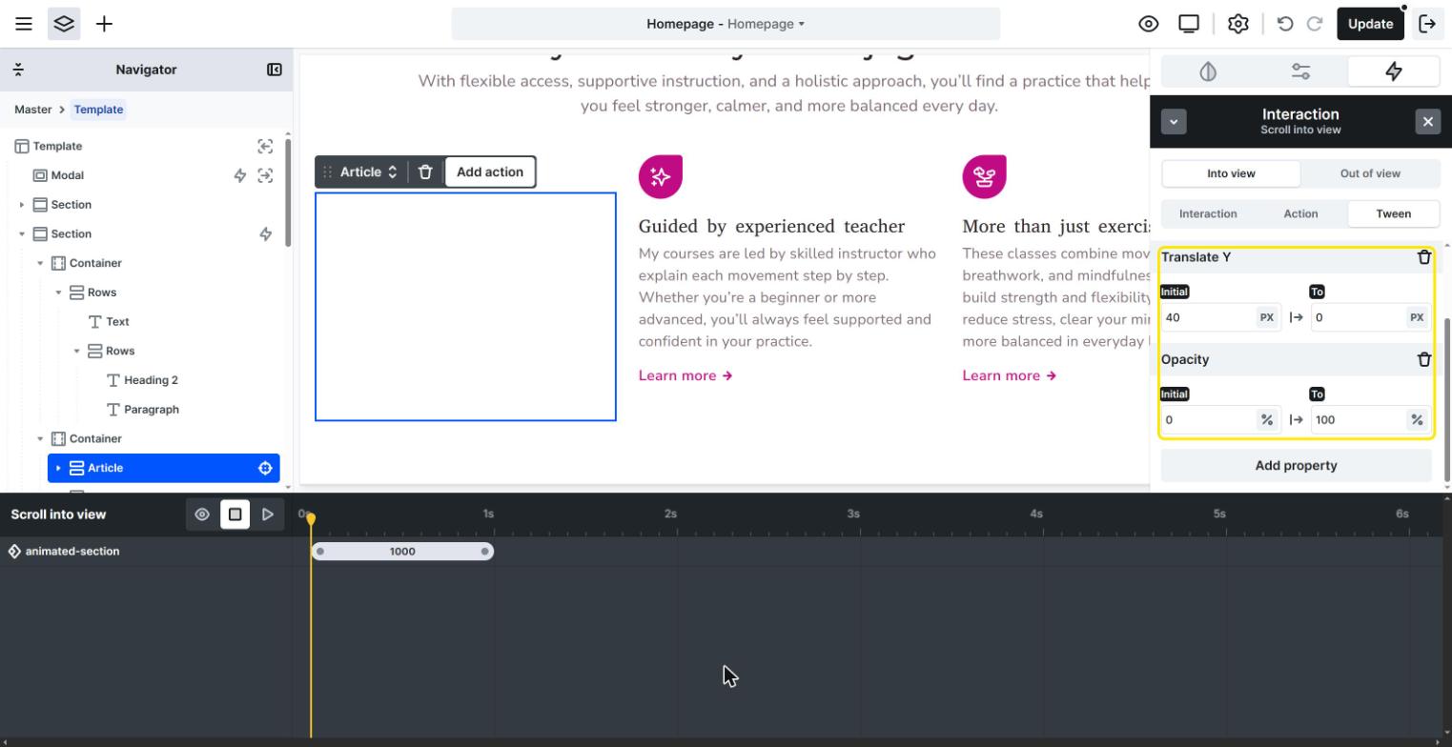
Task: Click the target icon on Article row
Action: tap(265, 468)
